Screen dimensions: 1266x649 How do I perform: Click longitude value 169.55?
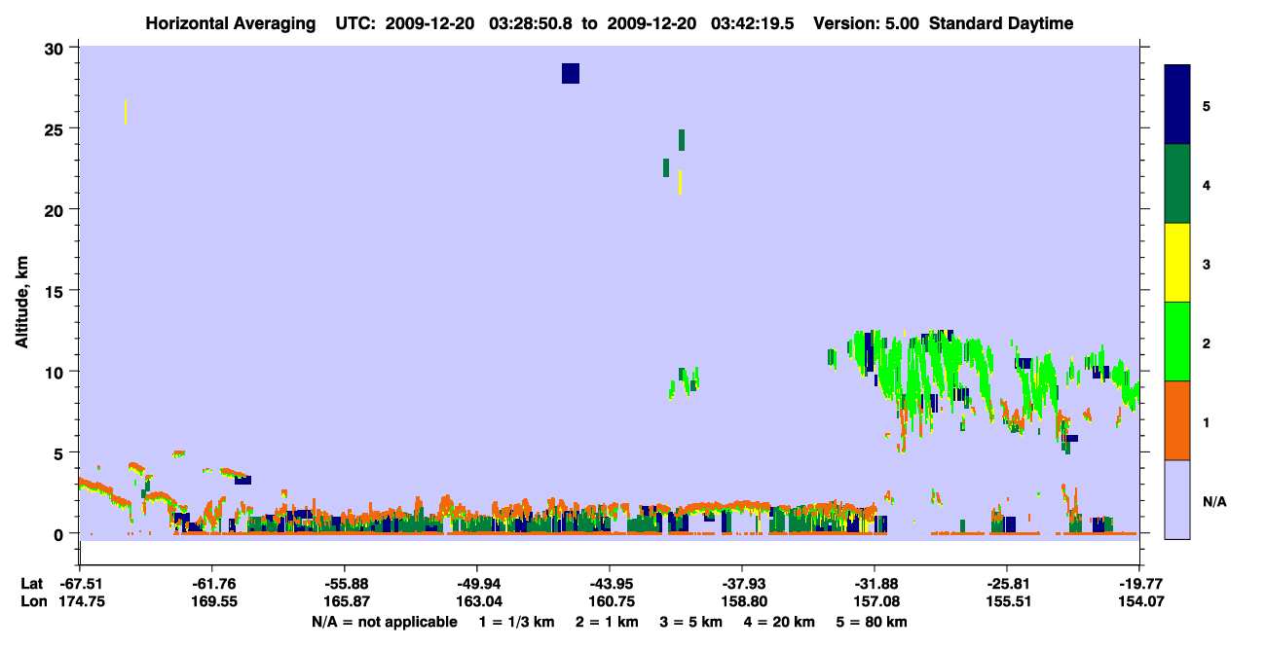(x=213, y=601)
